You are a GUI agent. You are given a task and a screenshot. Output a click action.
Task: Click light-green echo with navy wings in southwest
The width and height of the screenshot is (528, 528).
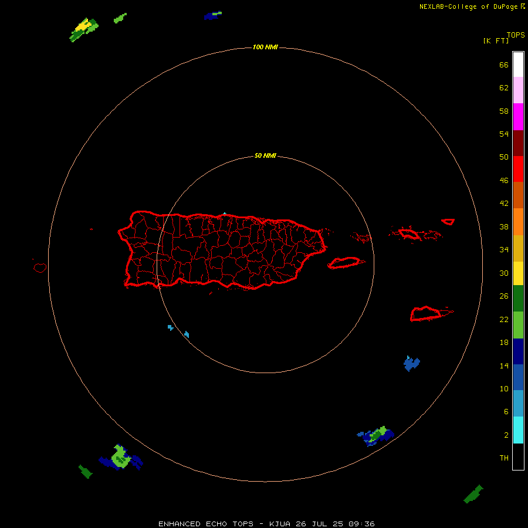click(120, 458)
